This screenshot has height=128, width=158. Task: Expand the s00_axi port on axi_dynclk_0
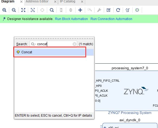pos(105,127)
